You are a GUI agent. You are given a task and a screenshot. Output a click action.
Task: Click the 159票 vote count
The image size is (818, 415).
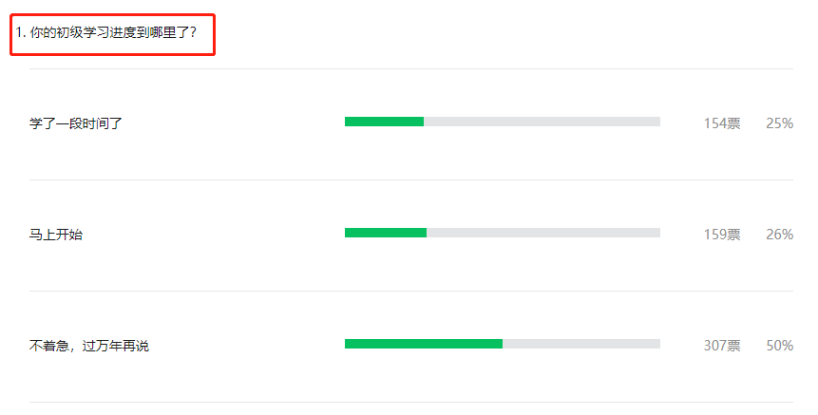click(722, 235)
